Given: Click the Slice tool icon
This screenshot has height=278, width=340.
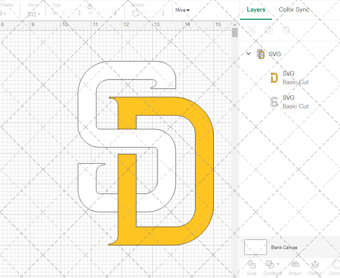Looking at the screenshot, I should pos(252,265).
